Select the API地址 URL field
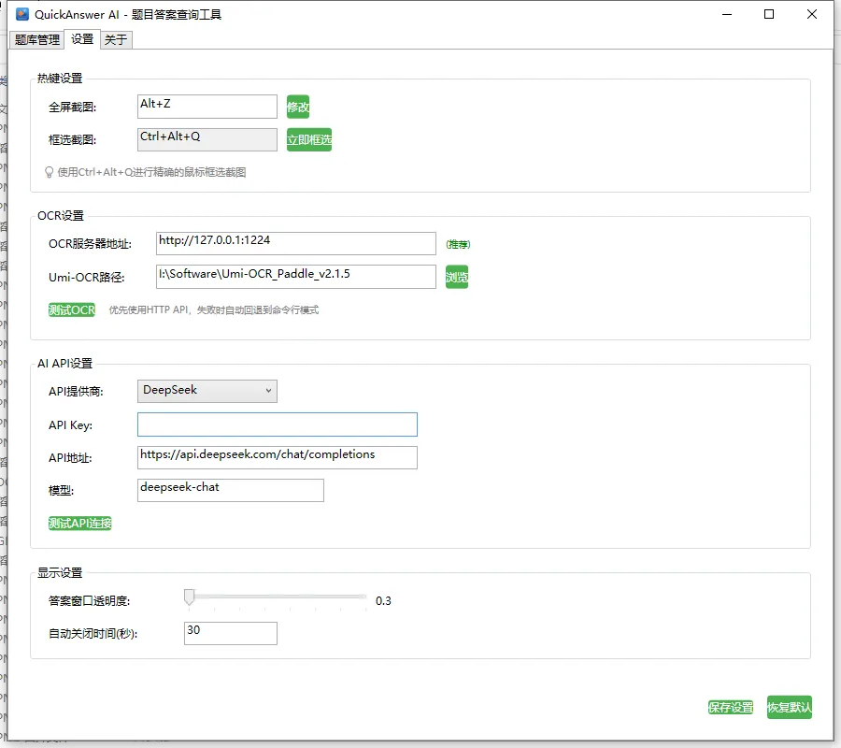The width and height of the screenshot is (841, 748). pos(278,457)
